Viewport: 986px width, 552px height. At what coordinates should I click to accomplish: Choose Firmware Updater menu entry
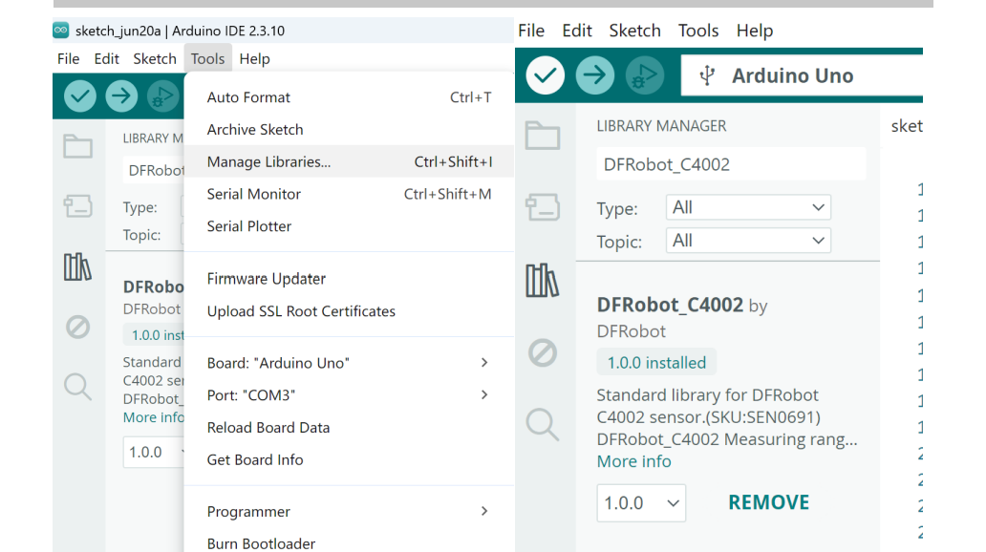pos(349,279)
